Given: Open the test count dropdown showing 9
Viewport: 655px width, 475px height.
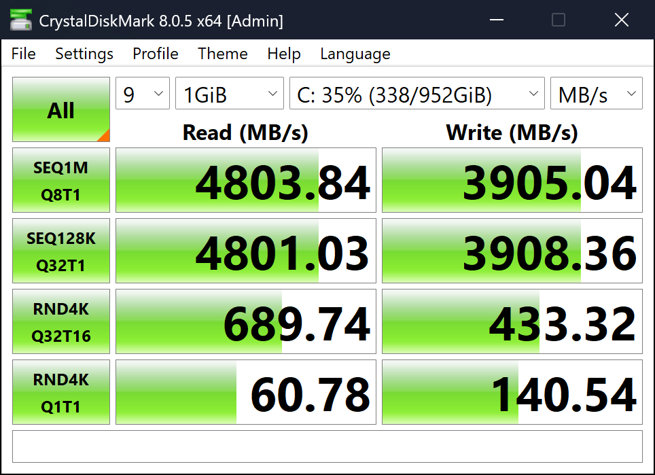Looking at the screenshot, I should pos(143,93).
